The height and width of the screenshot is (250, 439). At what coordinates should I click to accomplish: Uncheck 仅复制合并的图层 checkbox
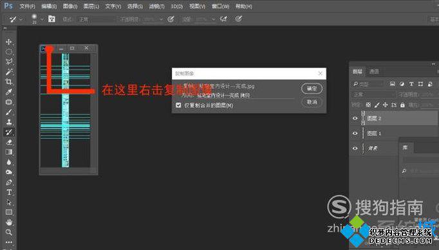178,105
